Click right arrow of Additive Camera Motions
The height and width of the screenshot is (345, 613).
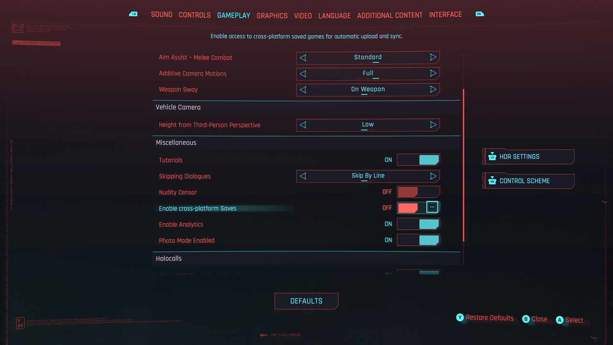[x=433, y=73]
